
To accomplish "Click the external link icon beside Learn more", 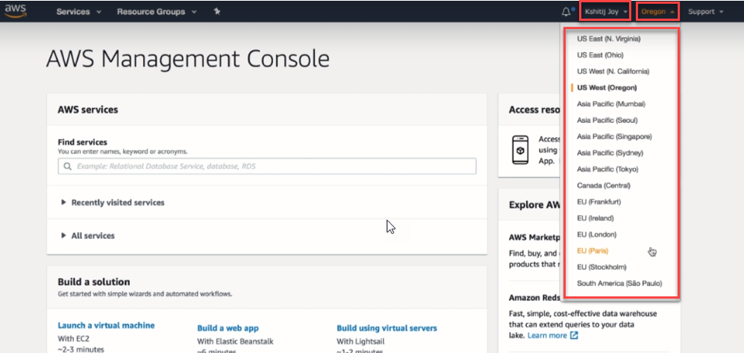I will click(574, 335).
